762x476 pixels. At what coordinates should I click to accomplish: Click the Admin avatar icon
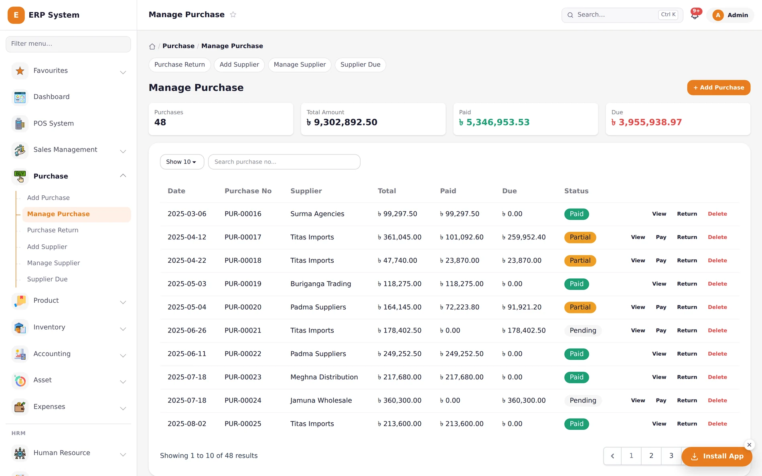pos(718,15)
